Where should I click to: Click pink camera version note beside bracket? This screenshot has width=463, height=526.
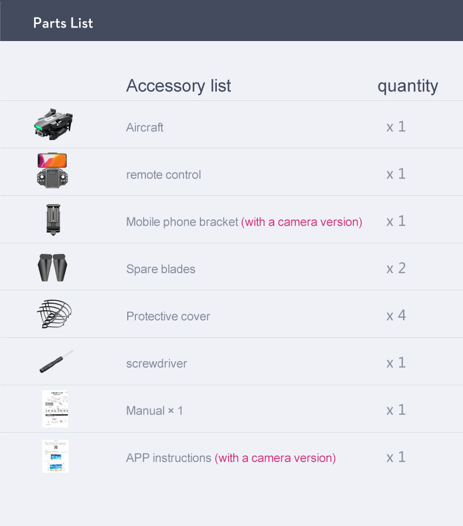click(x=301, y=222)
